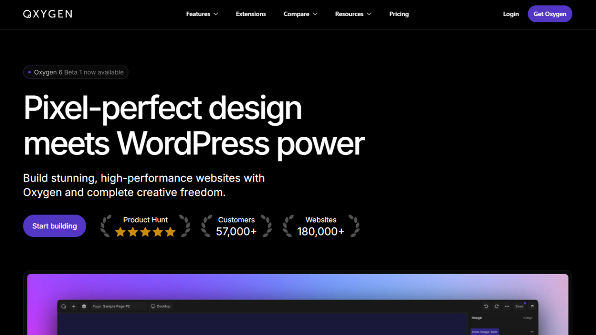Click the Get Oxygen button
This screenshot has height=335, width=596.
[x=550, y=14]
